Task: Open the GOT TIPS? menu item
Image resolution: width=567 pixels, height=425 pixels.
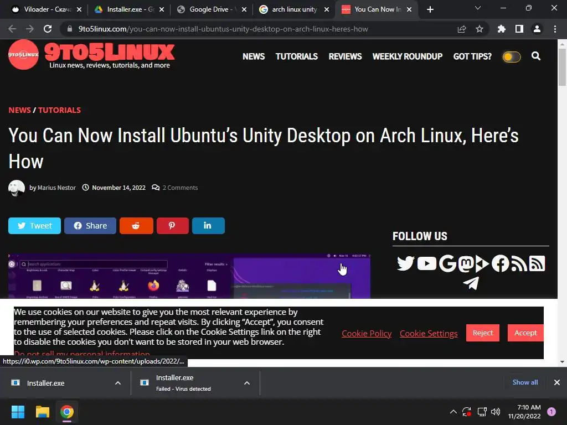Action: pyautogui.click(x=472, y=56)
